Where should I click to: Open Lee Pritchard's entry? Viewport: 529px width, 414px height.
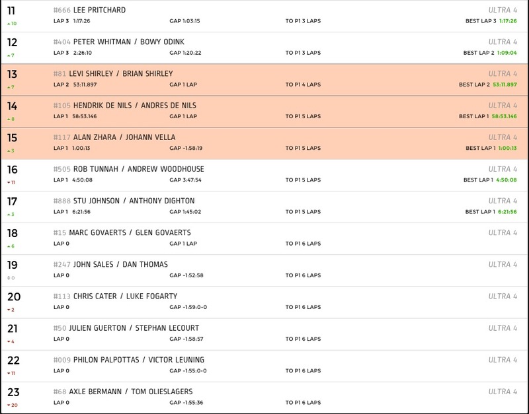click(99, 11)
